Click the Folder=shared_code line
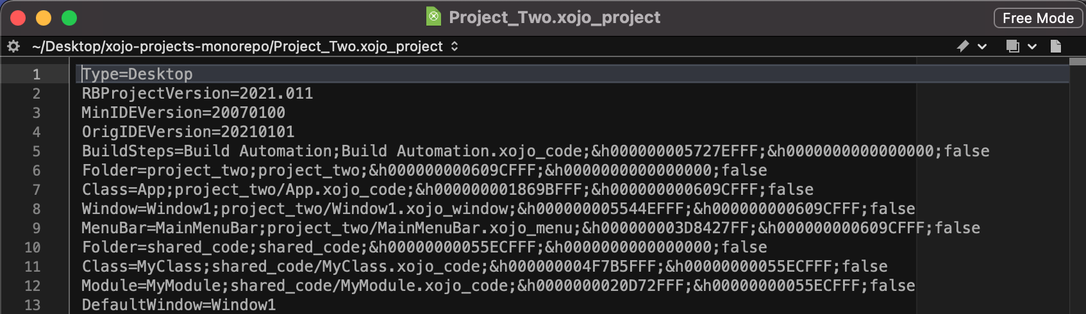Image resolution: width=1086 pixels, height=314 pixels. point(424,247)
